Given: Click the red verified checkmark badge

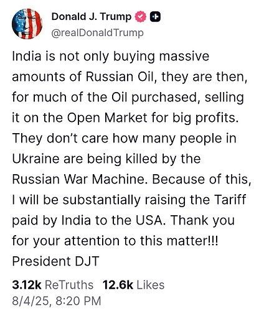Looking at the screenshot, I should point(141,17).
